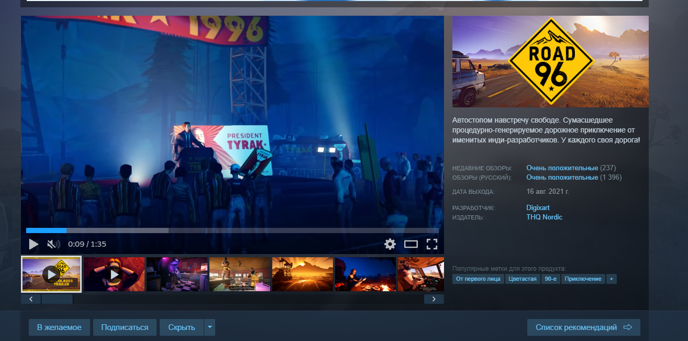Play the trailer video
The image size is (688, 341).
(34, 244)
